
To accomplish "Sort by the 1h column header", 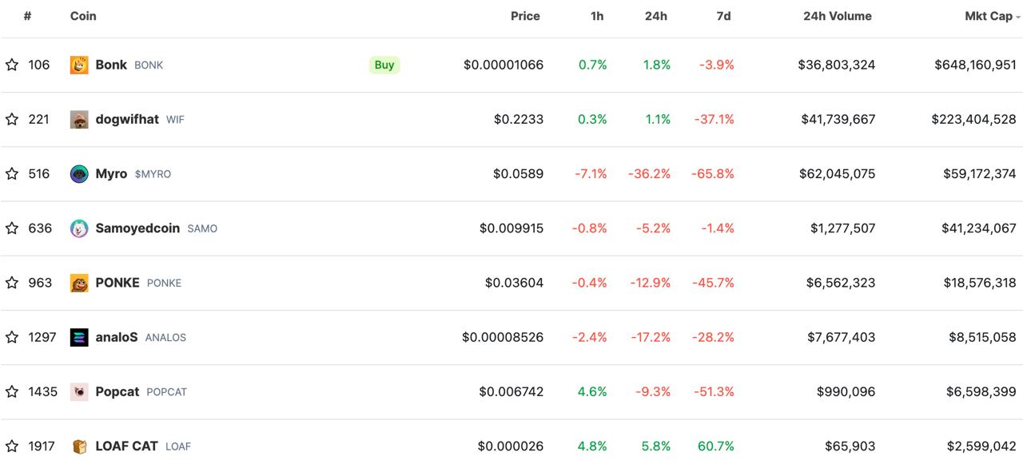I will coord(597,16).
